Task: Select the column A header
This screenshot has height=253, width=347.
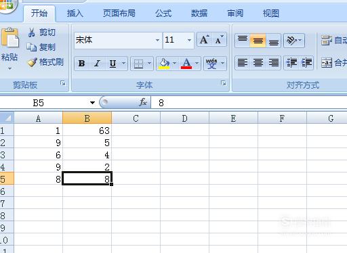Action: (x=38, y=118)
